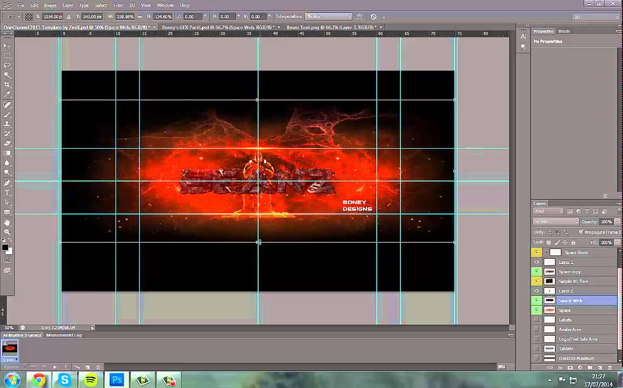Open the Windows Start menu
Viewport: 623px width, 388px height.
click(12, 380)
